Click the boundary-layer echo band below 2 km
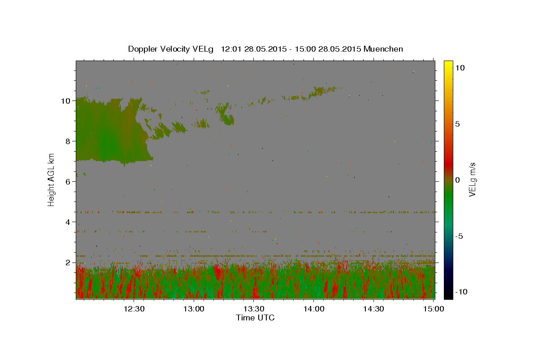Viewport: 538px width, 359px height. coord(255,280)
